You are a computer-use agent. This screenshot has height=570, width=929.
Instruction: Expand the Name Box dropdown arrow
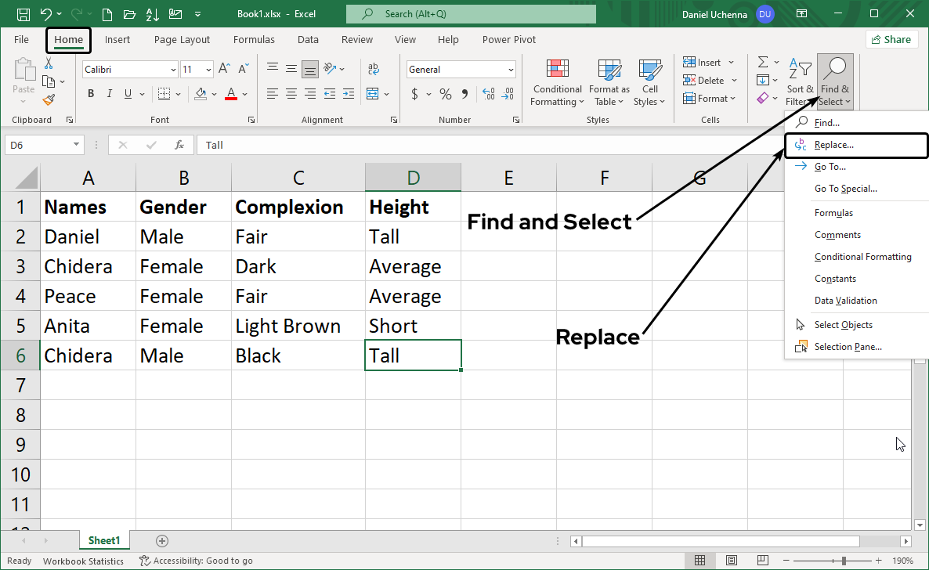coord(76,145)
